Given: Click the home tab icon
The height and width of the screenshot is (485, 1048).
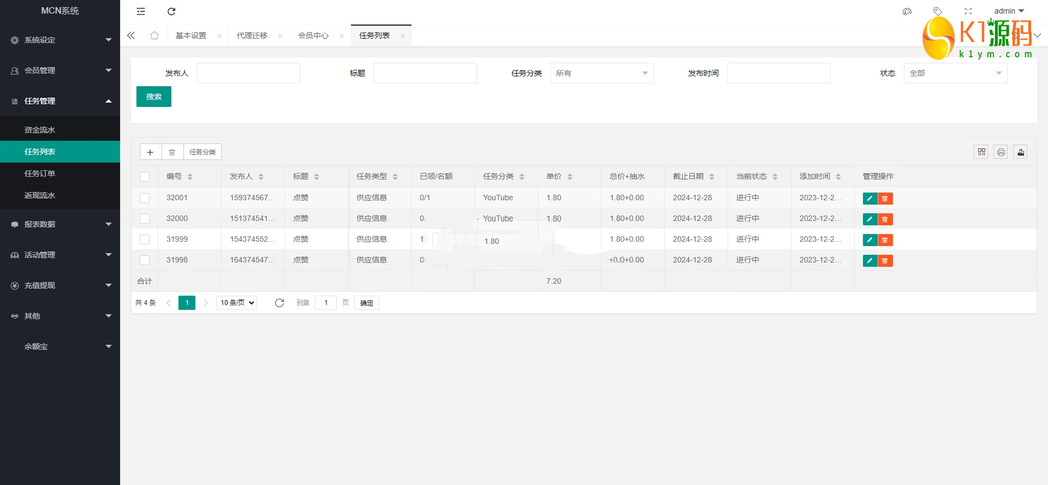Looking at the screenshot, I should tap(154, 35).
